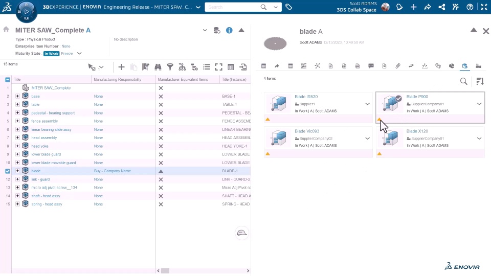Open the highlighted manufacturer equivalent items tab
This screenshot has height=276, width=491.
[465, 66]
